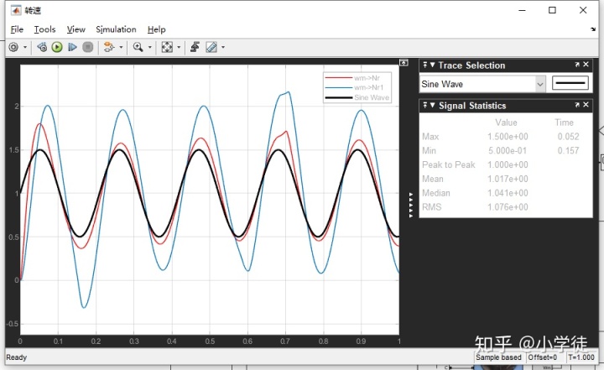This screenshot has width=604, height=370.
Task: Expand the block highlight icon's dropdown arrow
Action: (x=121, y=48)
